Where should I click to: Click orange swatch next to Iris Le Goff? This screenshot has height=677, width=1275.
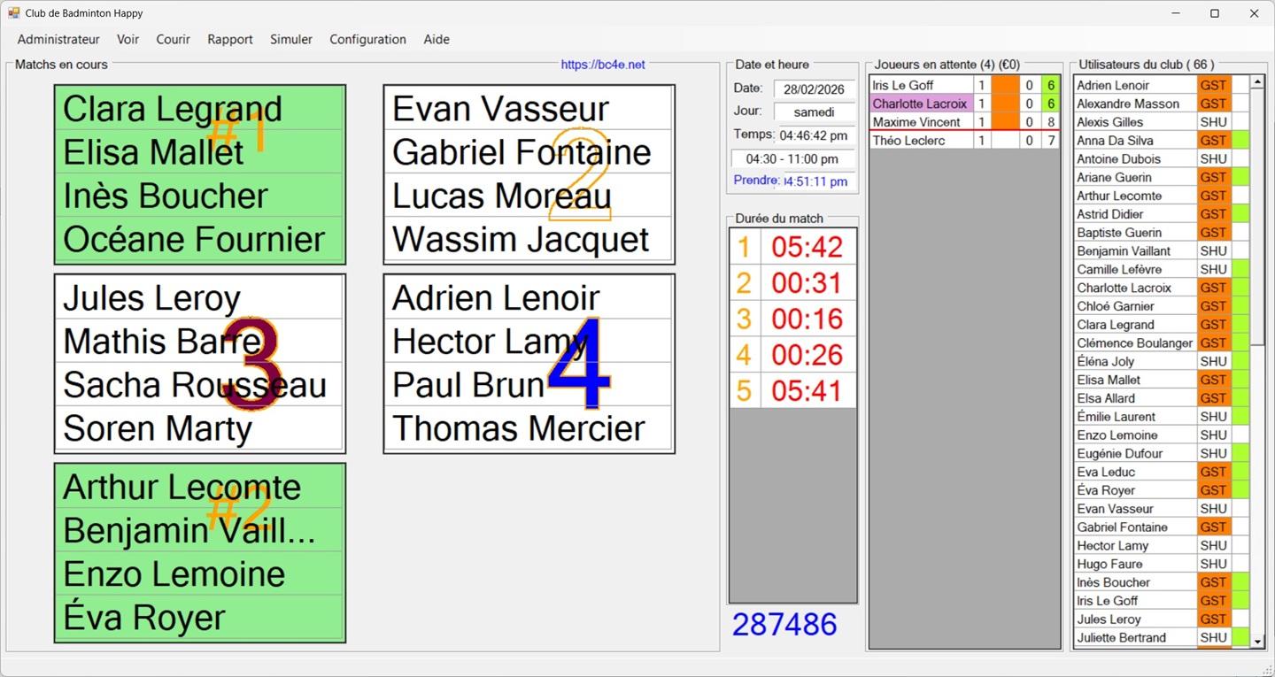[1005, 85]
